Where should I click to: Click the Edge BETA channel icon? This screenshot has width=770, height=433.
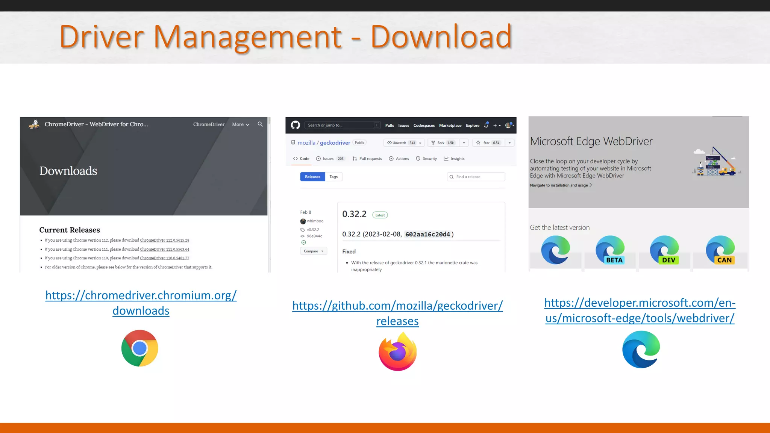pos(610,250)
